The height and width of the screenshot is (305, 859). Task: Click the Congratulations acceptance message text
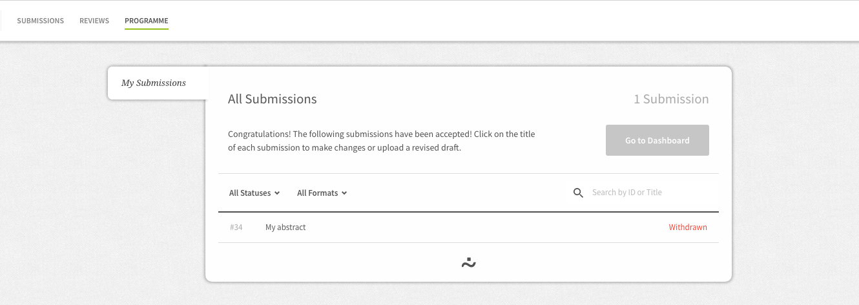tap(381, 140)
